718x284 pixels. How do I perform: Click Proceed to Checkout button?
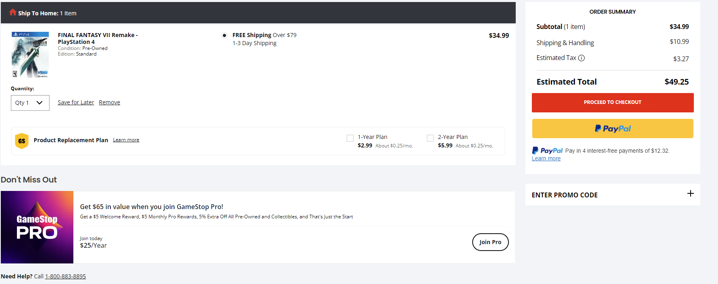coord(612,103)
